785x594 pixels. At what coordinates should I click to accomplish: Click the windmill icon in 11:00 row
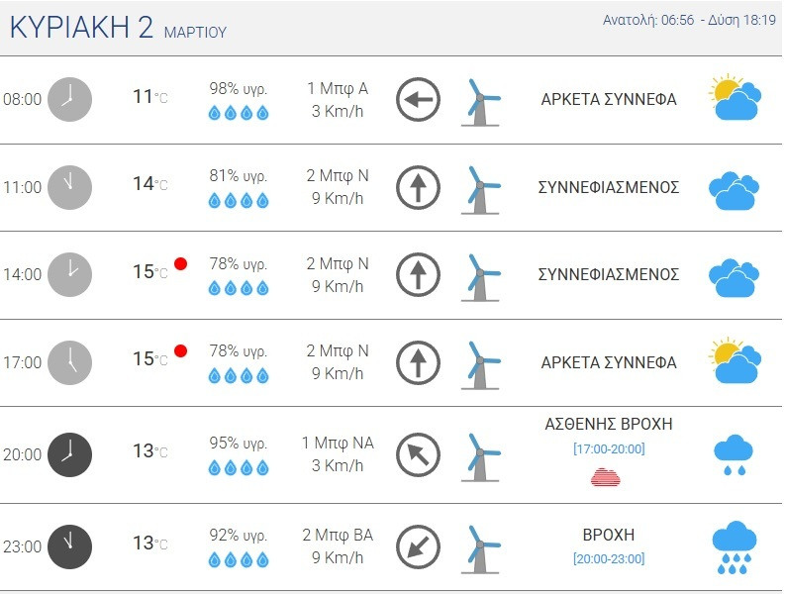point(481,188)
